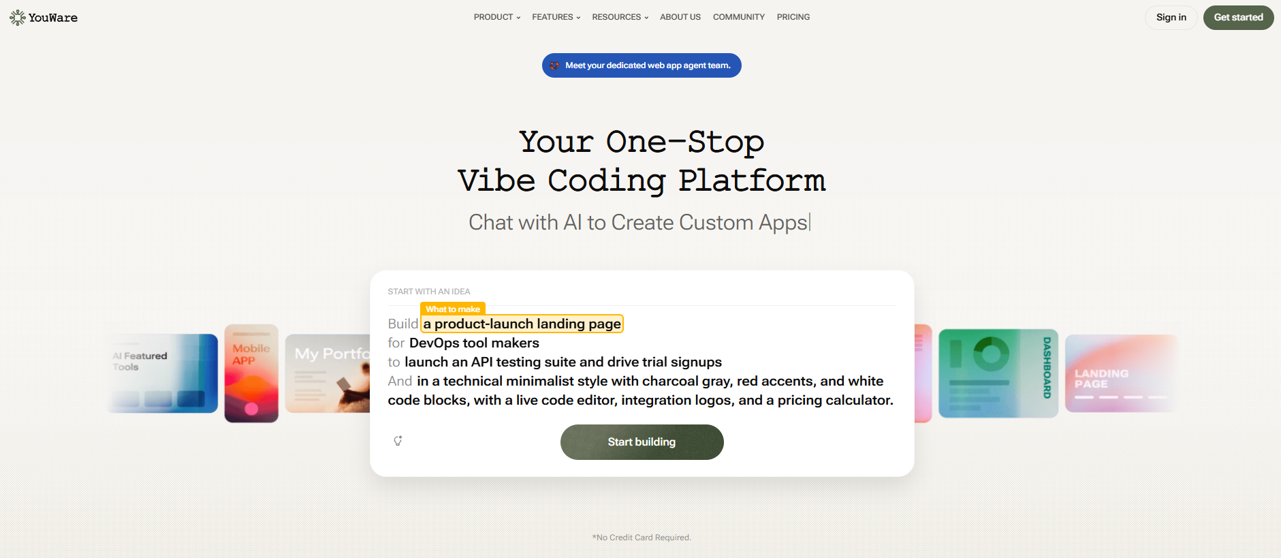Click the YouWare logo icon
This screenshot has height=558, width=1281.
(x=17, y=18)
